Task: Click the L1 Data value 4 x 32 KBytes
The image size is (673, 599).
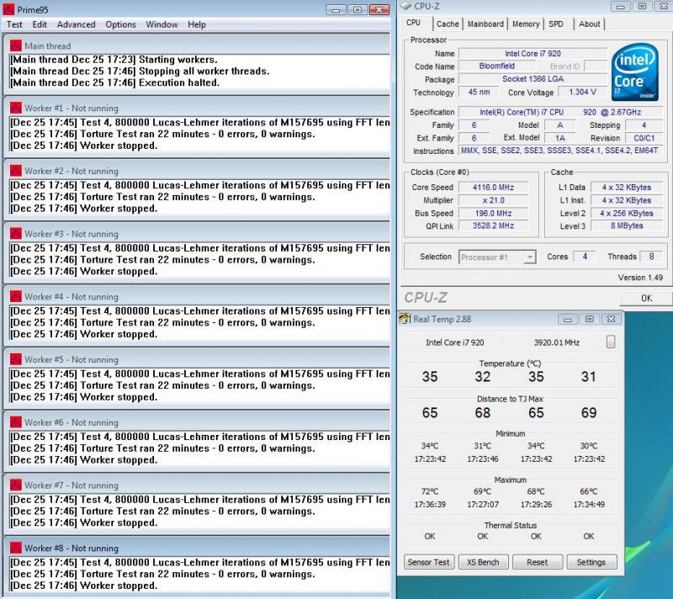Action: pyautogui.click(x=627, y=187)
